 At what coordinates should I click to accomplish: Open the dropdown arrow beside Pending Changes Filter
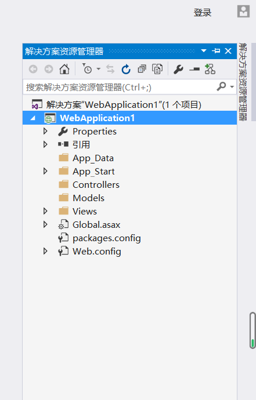click(98, 69)
